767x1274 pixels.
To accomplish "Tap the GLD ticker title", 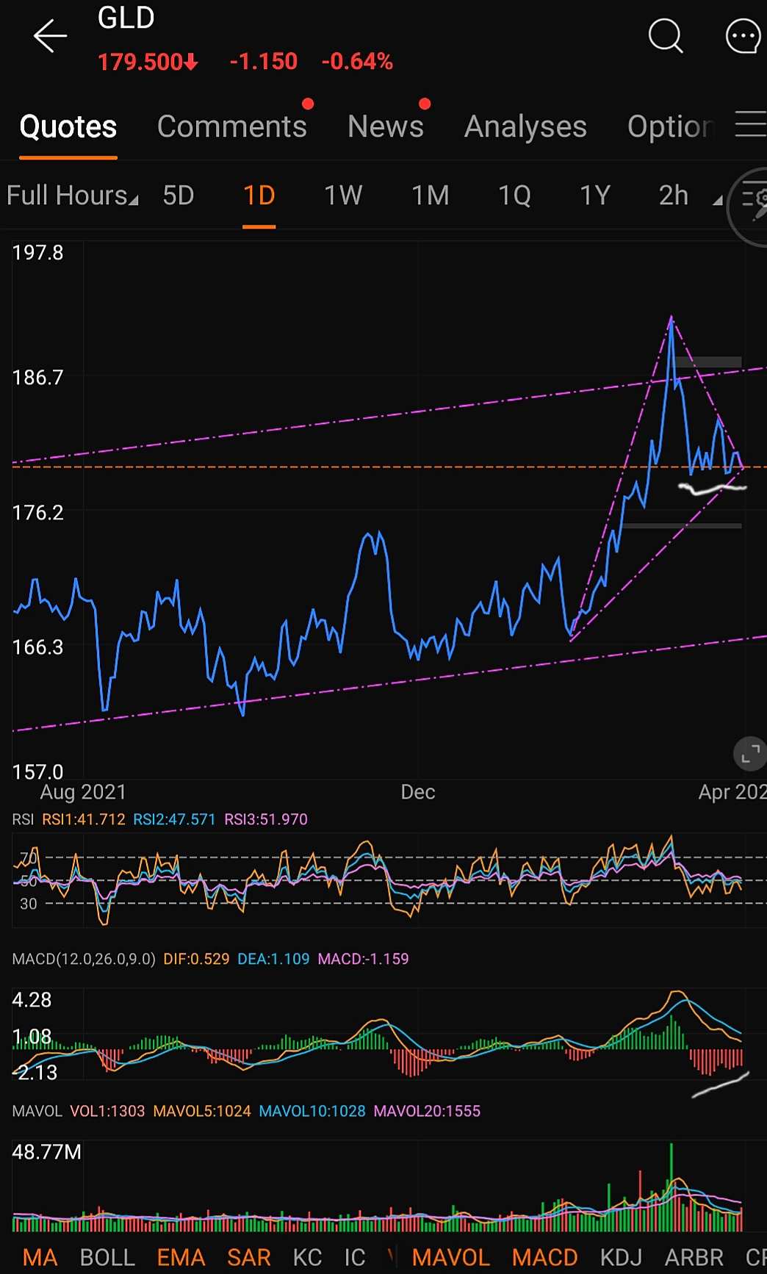I will click(x=126, y=18).
